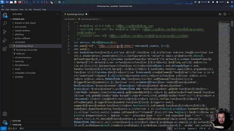Viewport: 234px width, 131px height.
Task: Select the bootstrap.min.js editor tab
Action: point(75,14)
